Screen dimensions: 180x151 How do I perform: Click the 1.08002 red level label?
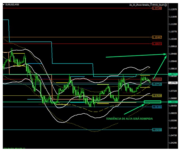pos(157,79)
